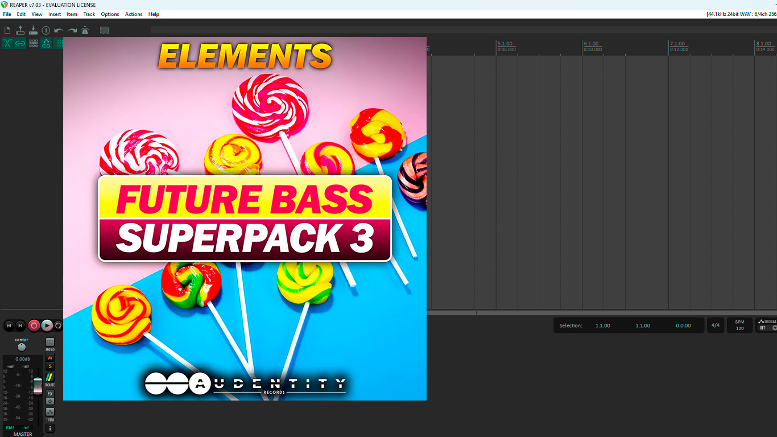This screenshot has height=437, width=777.
Task: Open project settings via the circled i icon
Action: click(46, 30)
